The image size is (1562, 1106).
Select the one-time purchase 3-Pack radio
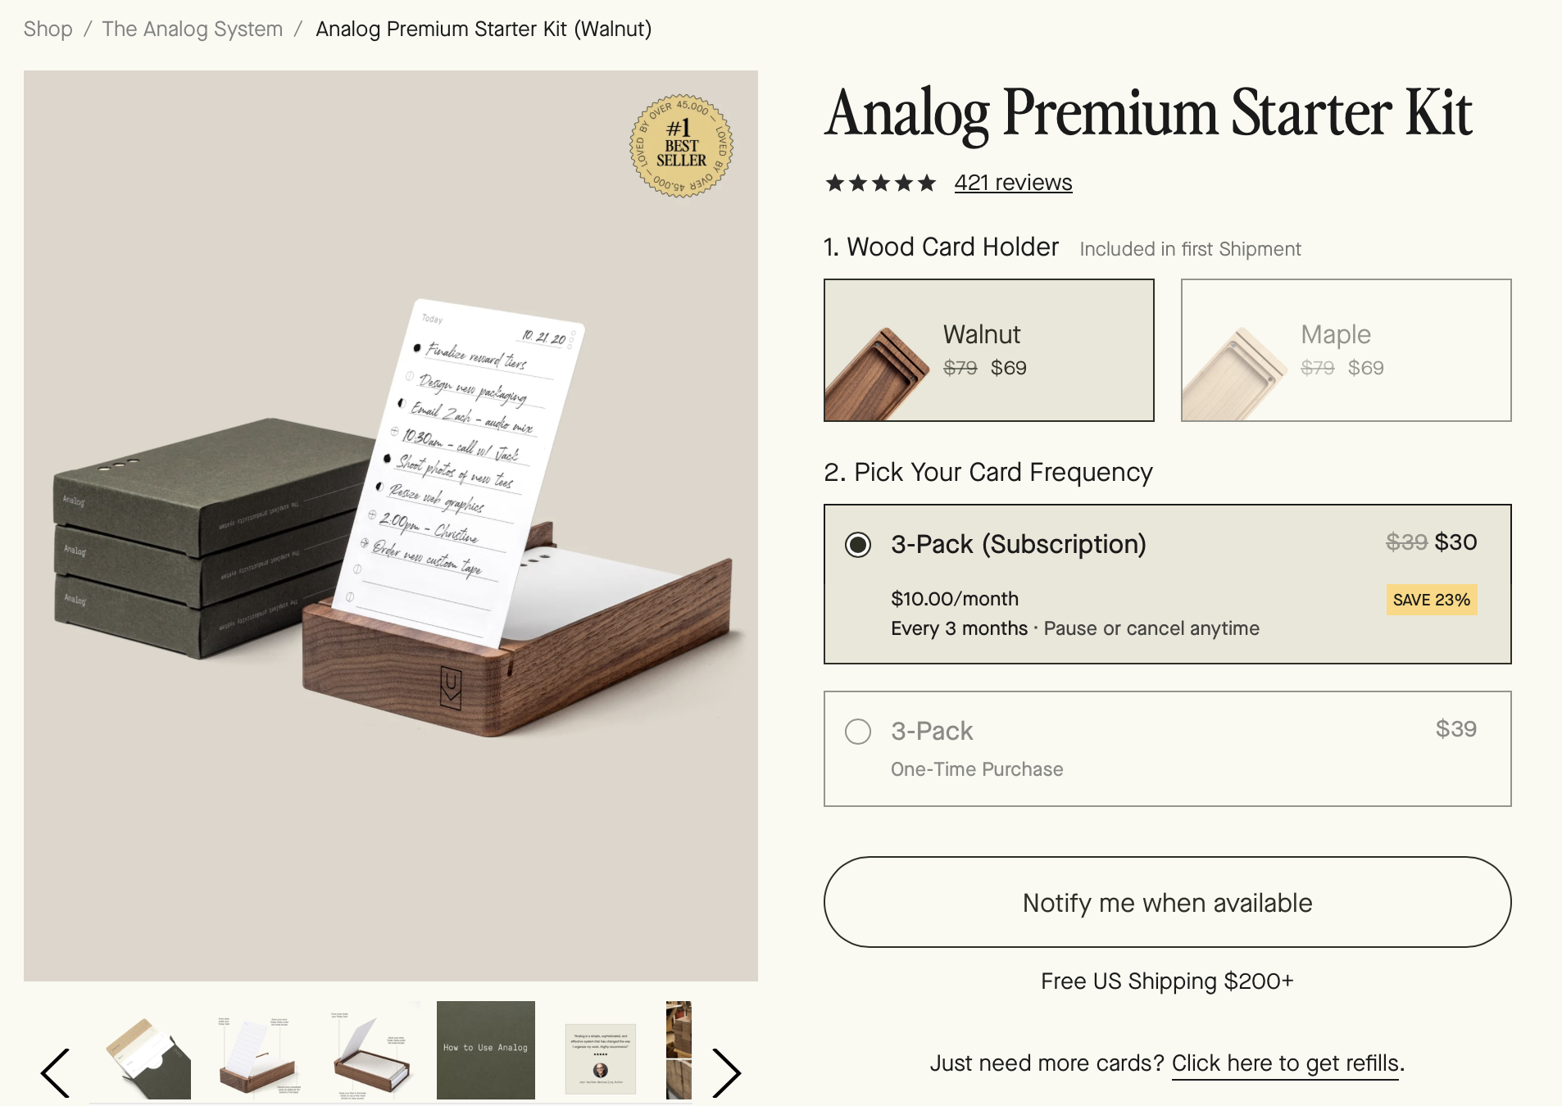858,732
